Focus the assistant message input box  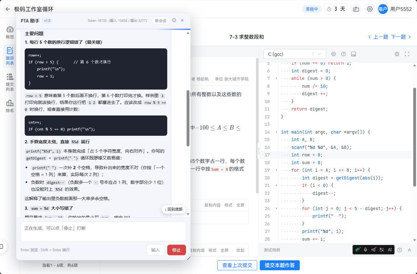pyautogui.click(x=103, y=232)
